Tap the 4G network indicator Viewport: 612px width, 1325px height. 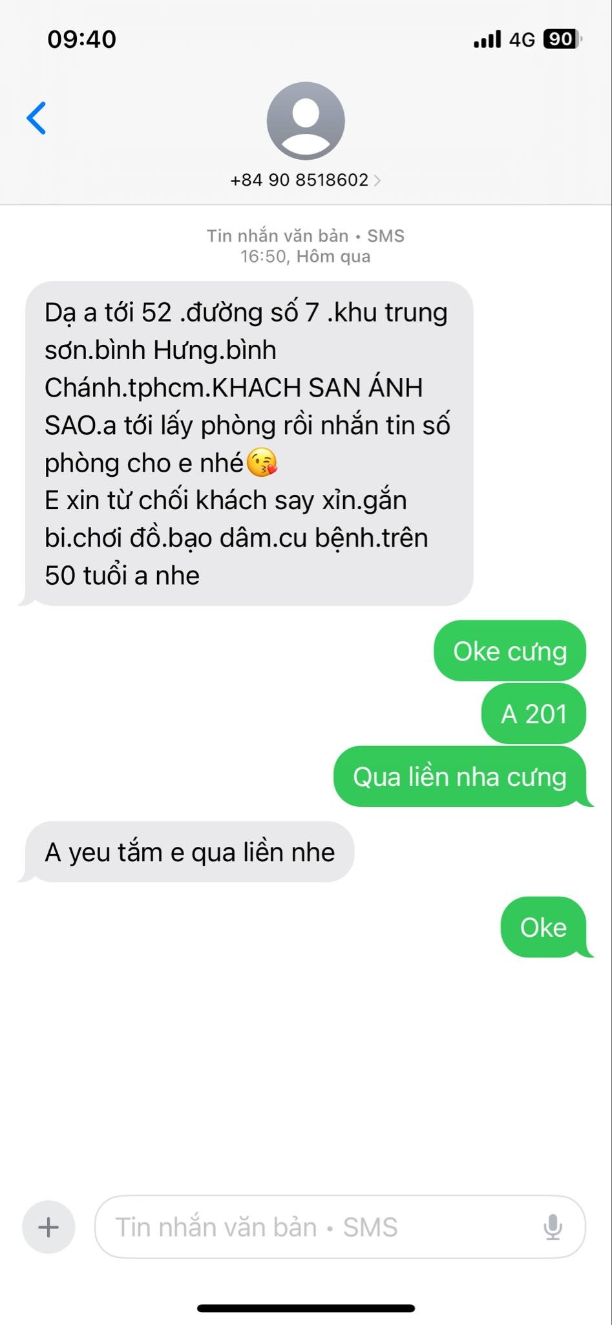tap(522, 40)
